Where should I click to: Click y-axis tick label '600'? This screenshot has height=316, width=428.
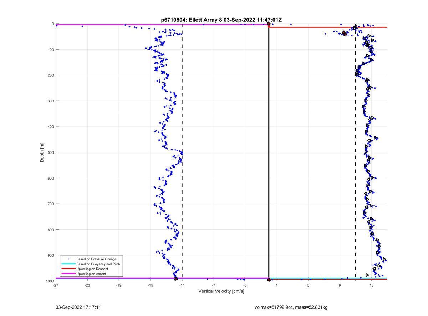pyautogui.click(x=51, y=178)
